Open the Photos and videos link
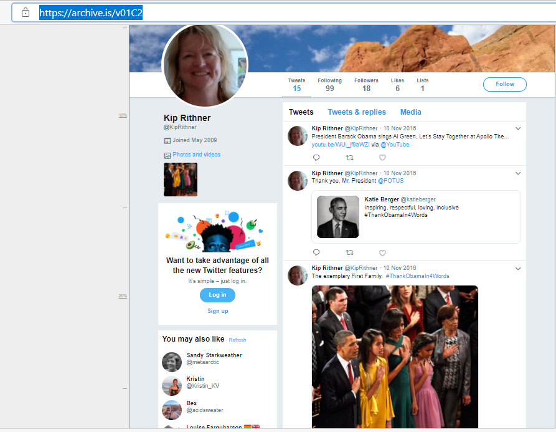556x432 pixels. tap(197, 155)
